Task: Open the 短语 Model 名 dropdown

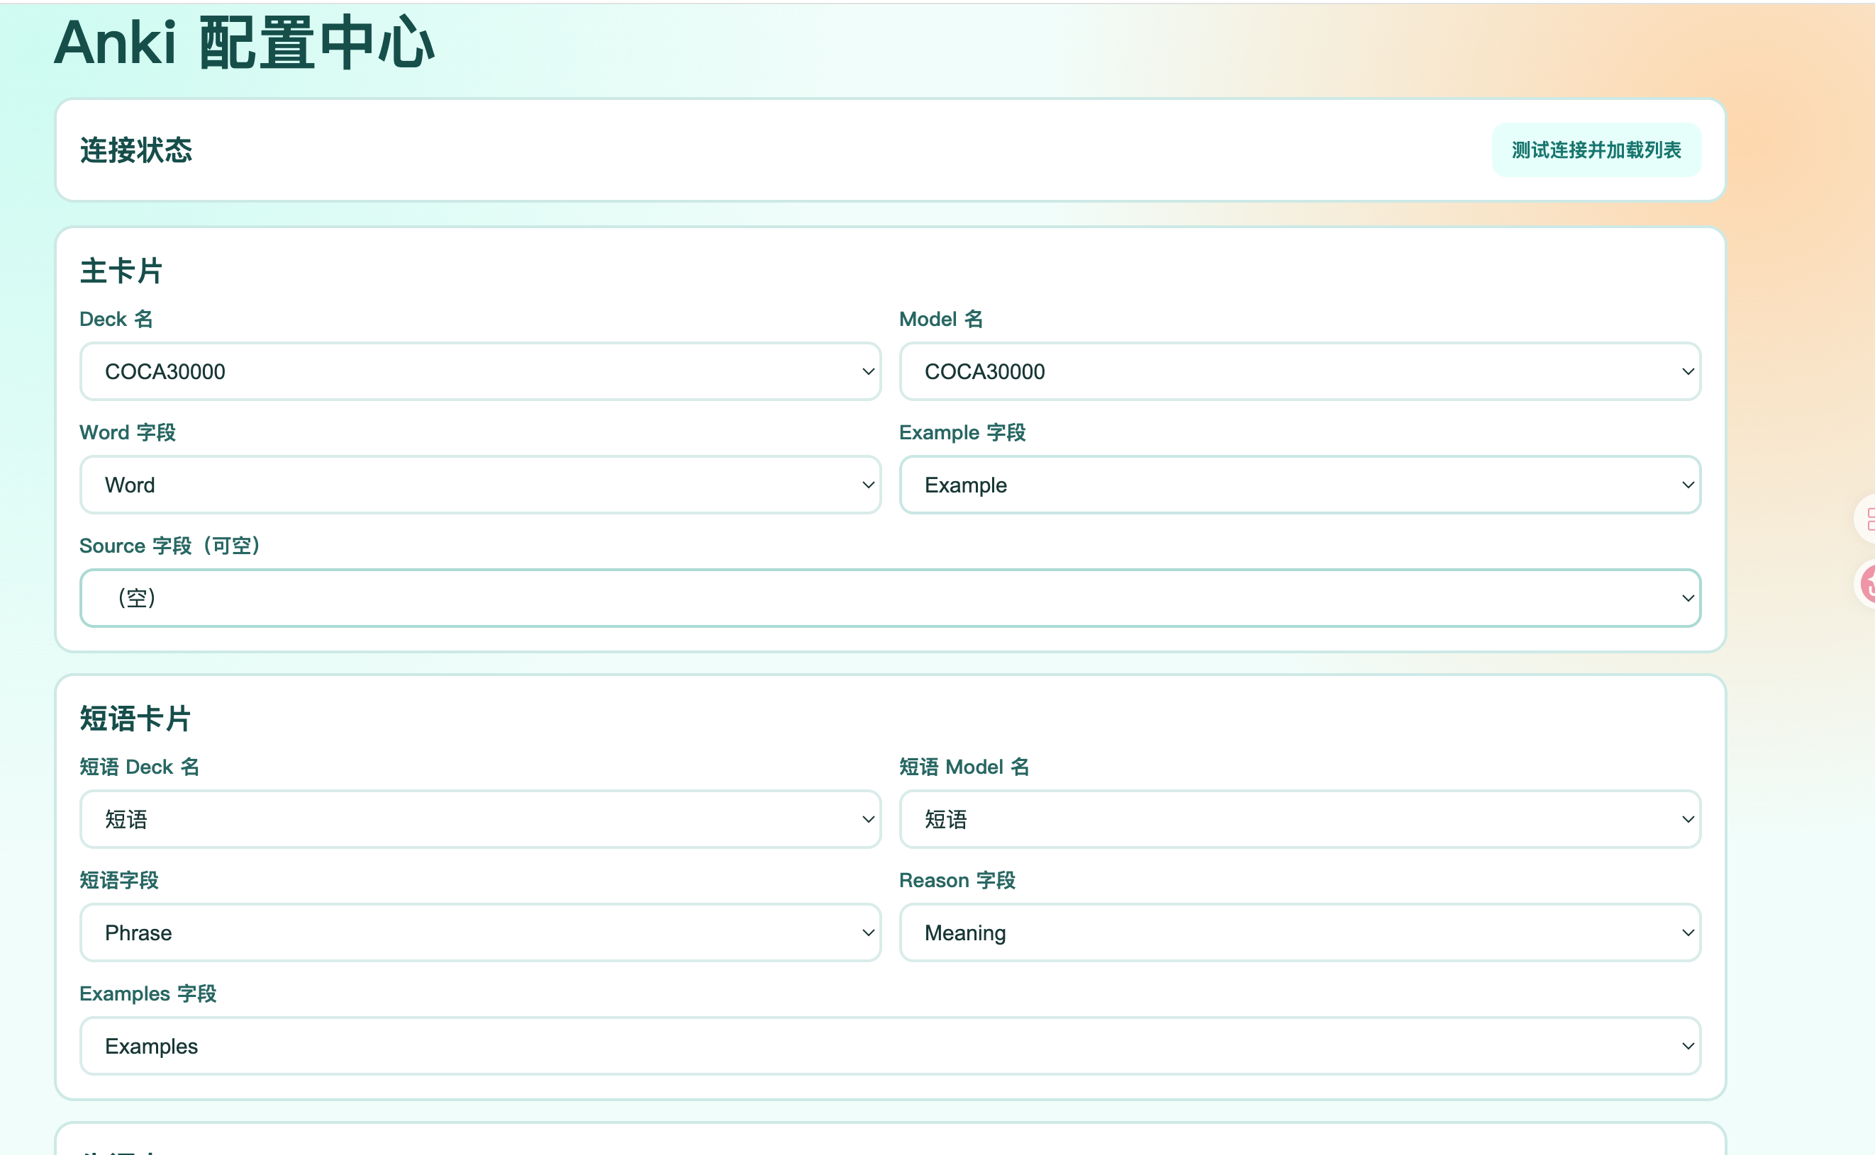Action: 1299,819
